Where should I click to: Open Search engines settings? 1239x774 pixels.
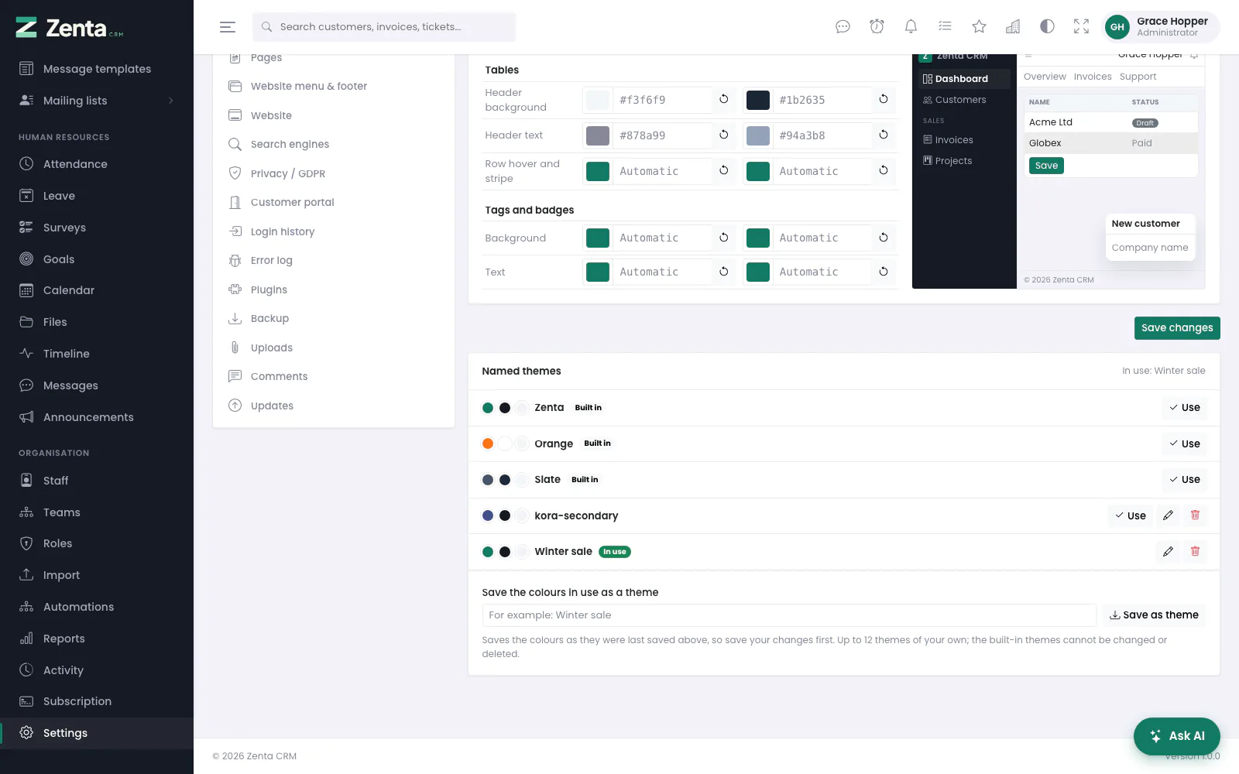[334, 144]
